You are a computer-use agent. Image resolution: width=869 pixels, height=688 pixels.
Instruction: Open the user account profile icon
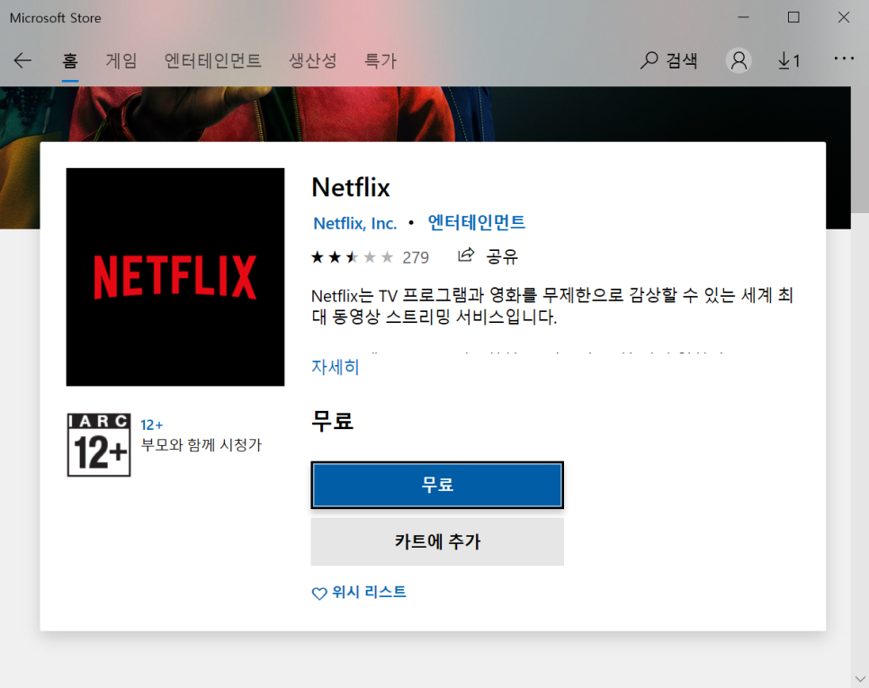point(739,60)
